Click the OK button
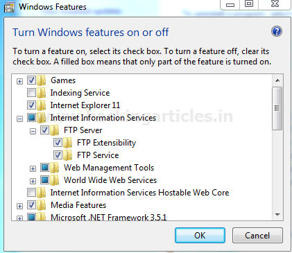This screenshot has height=253, width=292. 200,236
